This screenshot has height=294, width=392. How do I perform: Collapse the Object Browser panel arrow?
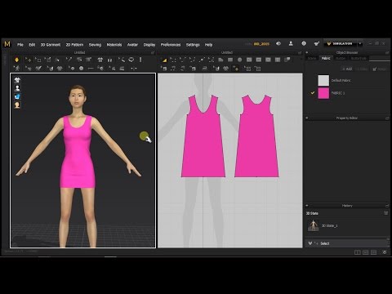(307, 52)
